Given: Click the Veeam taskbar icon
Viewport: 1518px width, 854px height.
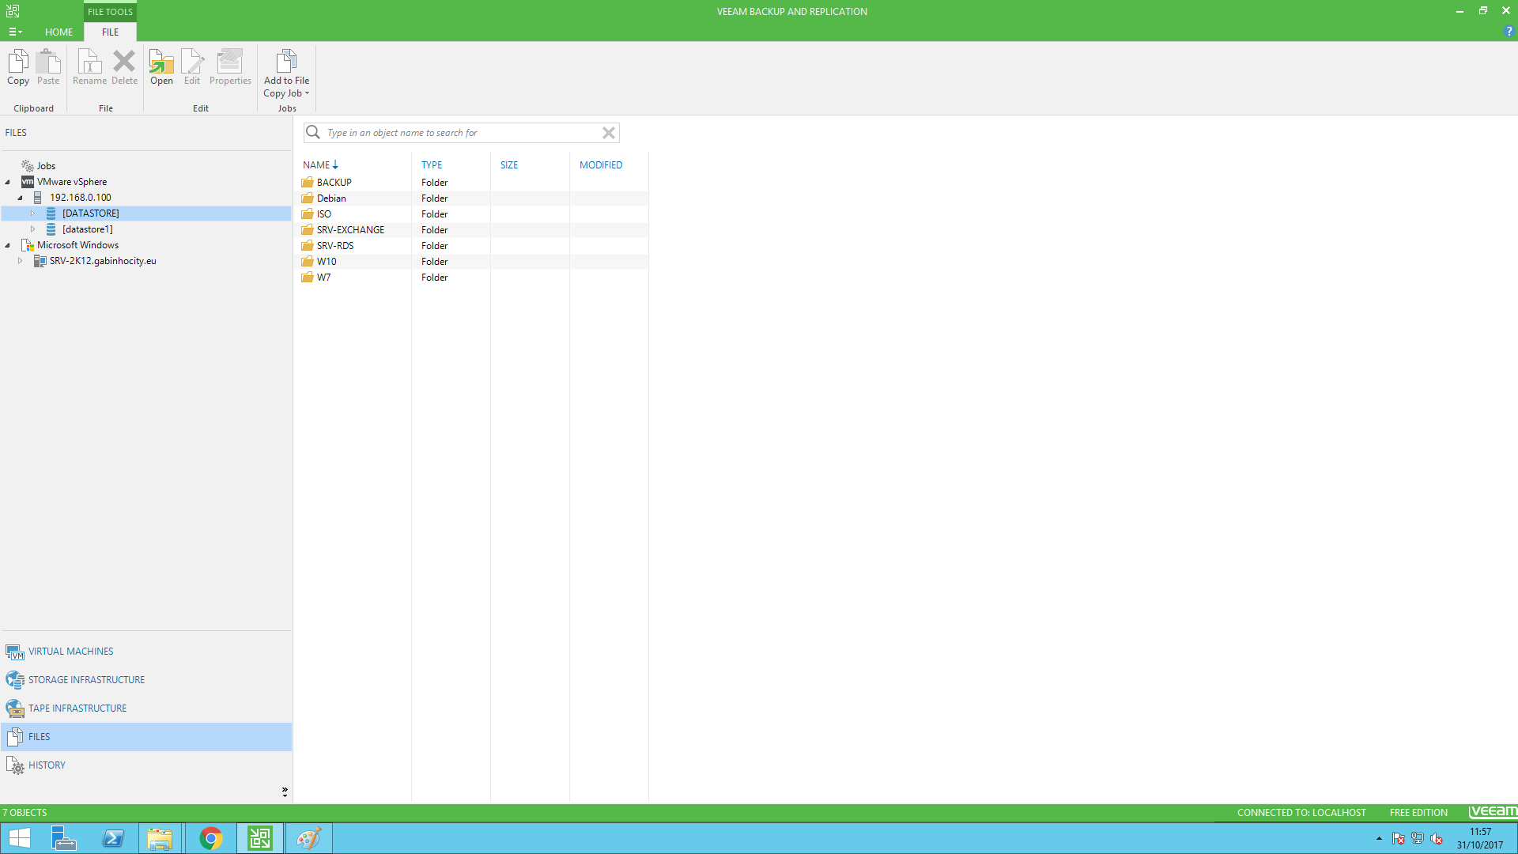Looking at the screenshot, I should 259,838.
